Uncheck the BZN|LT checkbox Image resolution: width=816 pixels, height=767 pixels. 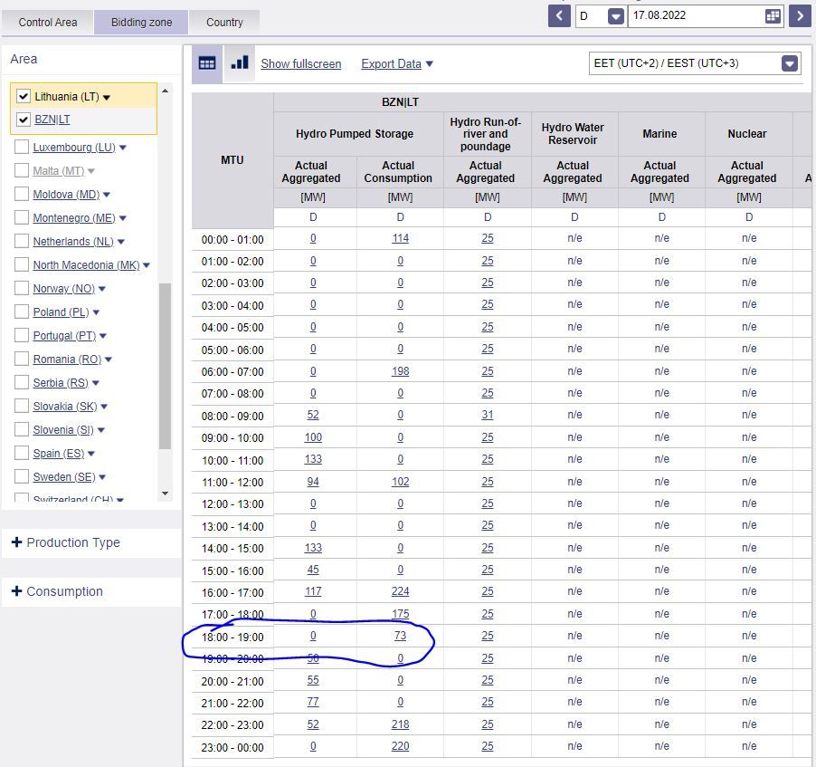(24, 120)
